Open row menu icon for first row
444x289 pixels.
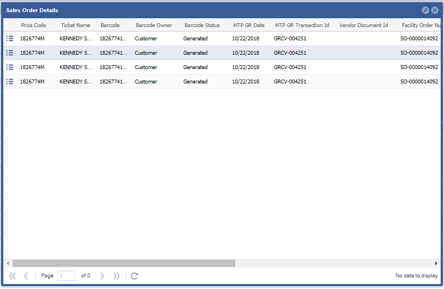coord(9,39)
